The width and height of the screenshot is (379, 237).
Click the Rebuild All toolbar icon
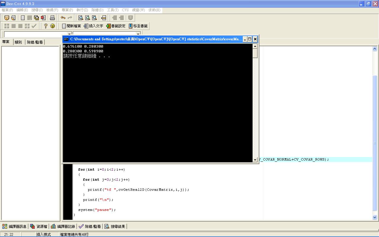coord(27,26)
